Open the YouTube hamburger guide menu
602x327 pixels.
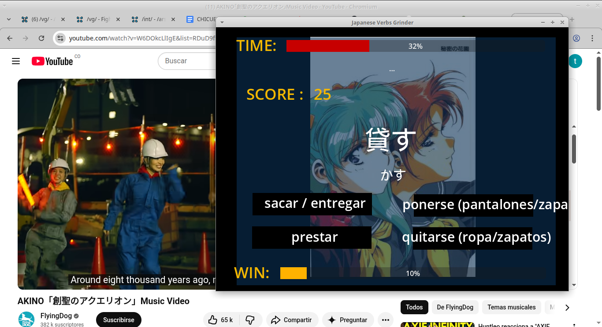(16, 61)
